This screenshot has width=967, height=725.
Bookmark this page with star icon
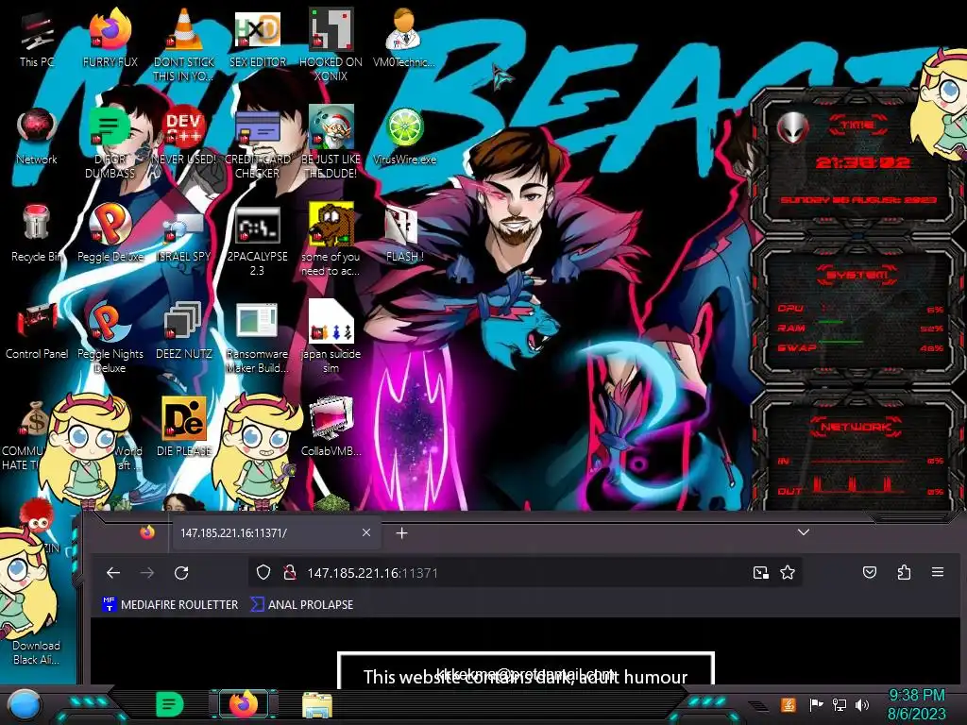click(788, 573)
